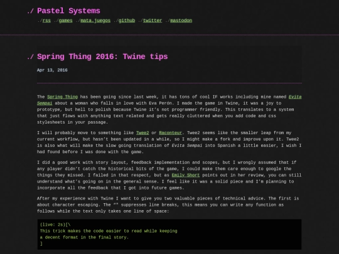339x254 pixels.
Task: Open the Emily Short review link
Action: coord(186,175)
